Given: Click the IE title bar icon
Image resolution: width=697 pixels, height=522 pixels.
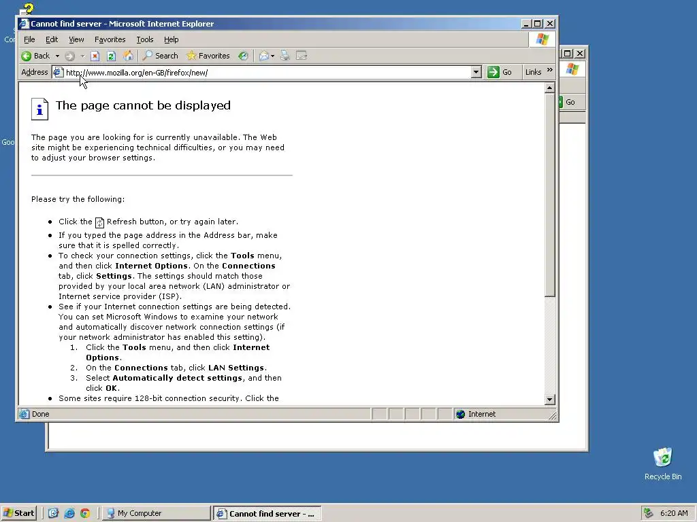Looking at the screenshot, I should [x=25, y=24].
